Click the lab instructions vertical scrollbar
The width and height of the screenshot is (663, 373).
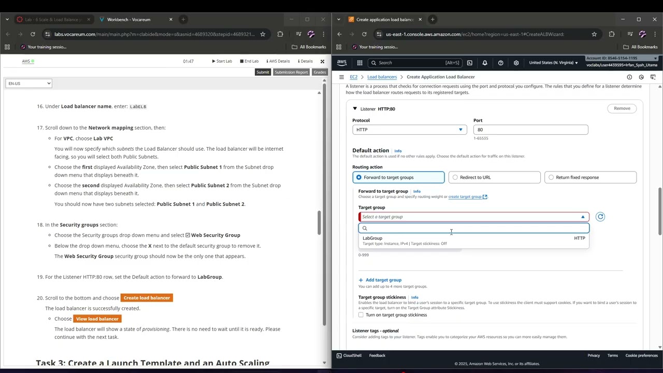coord(320,223)
